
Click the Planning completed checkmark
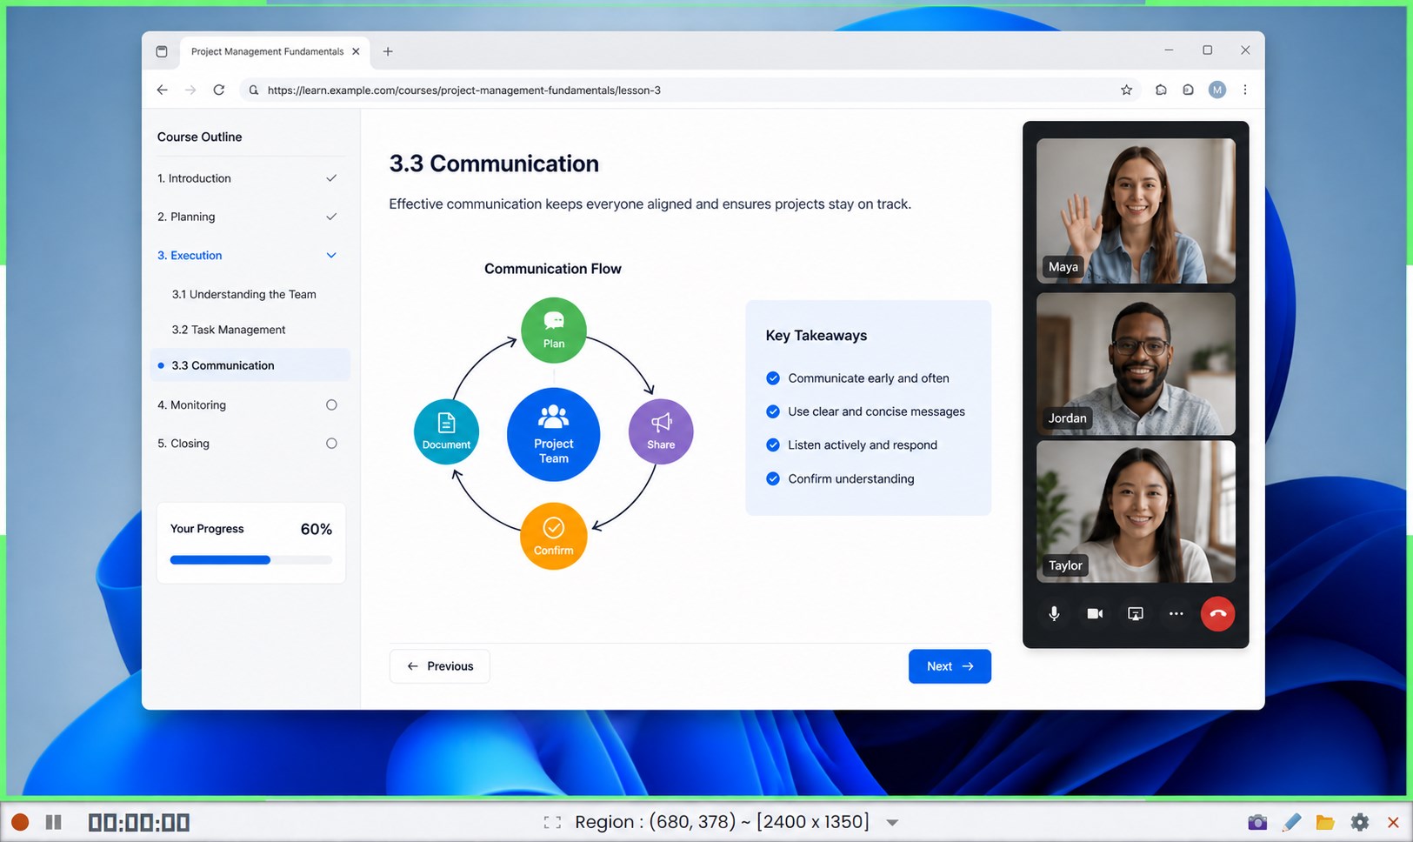click(x=331, y=217)
